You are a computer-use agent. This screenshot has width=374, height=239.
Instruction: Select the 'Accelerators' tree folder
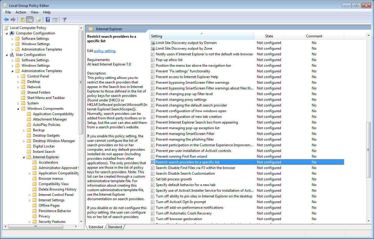(x=48, y=162)
